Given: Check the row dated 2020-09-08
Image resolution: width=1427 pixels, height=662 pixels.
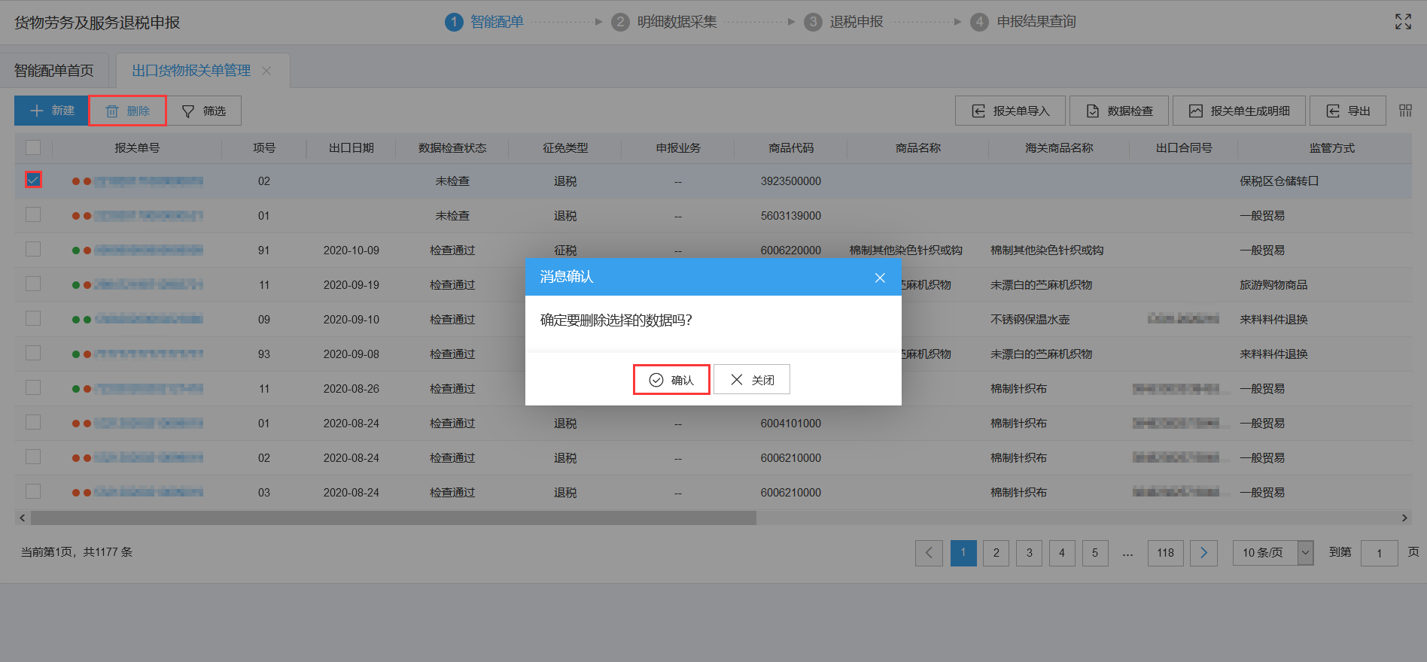Looking at the screenshot, I should click(x=33, y=353).
